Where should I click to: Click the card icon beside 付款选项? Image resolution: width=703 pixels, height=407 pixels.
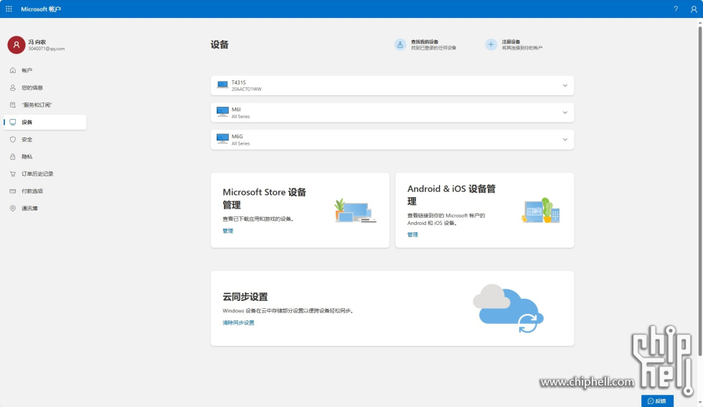13,191
